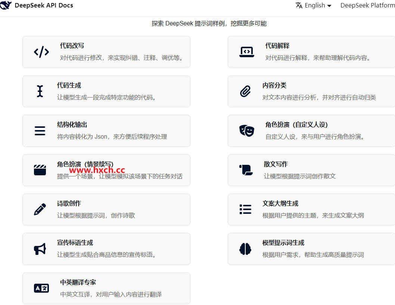Click the brain icon for 模型提示词生成
Viewport: 395px width, 305px height.
(245, 249)
